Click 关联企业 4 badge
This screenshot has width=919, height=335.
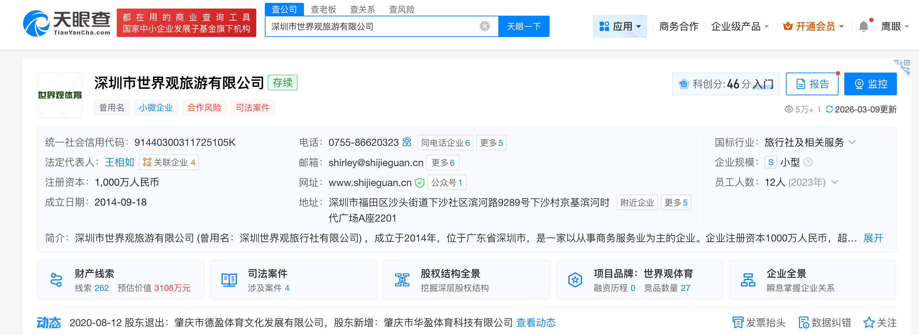pyautogui.click(x=169, y=162)
